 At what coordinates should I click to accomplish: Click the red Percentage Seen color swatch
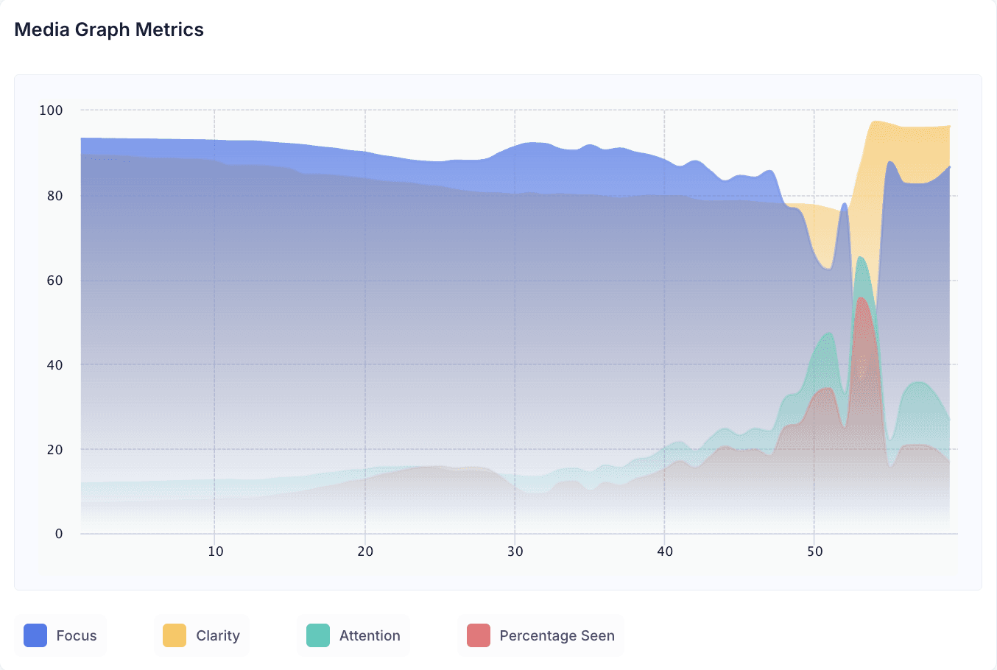coord(479,635)
